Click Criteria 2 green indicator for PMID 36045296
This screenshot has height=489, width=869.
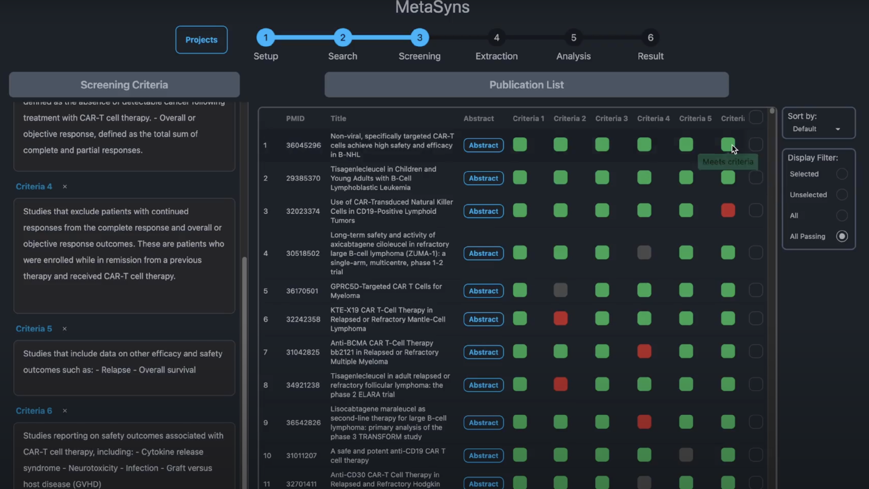click(x=560, y=145)
